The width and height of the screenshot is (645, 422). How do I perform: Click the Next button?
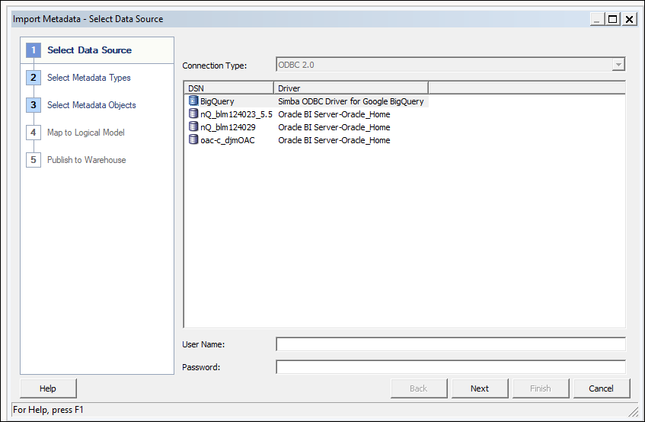pos(480,388)
